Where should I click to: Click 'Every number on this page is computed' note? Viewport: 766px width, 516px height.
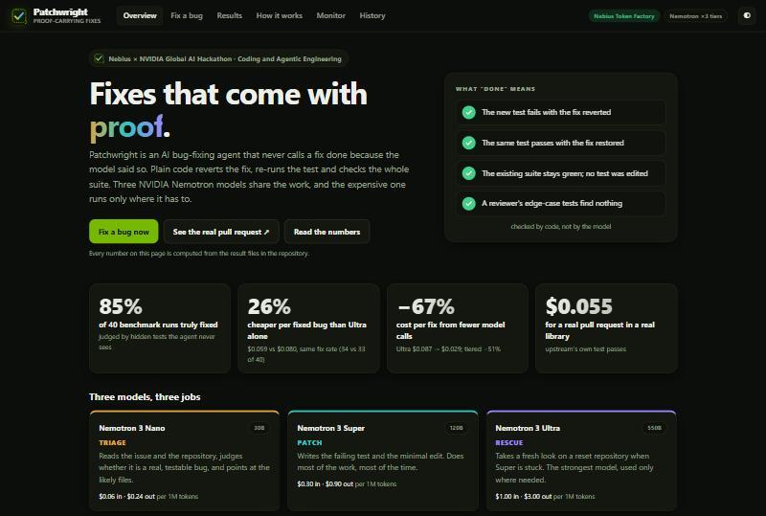tap(199, 254)
